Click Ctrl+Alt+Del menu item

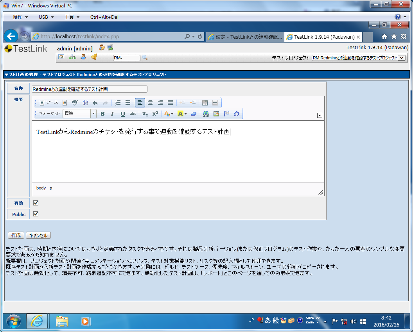[104, 17]
